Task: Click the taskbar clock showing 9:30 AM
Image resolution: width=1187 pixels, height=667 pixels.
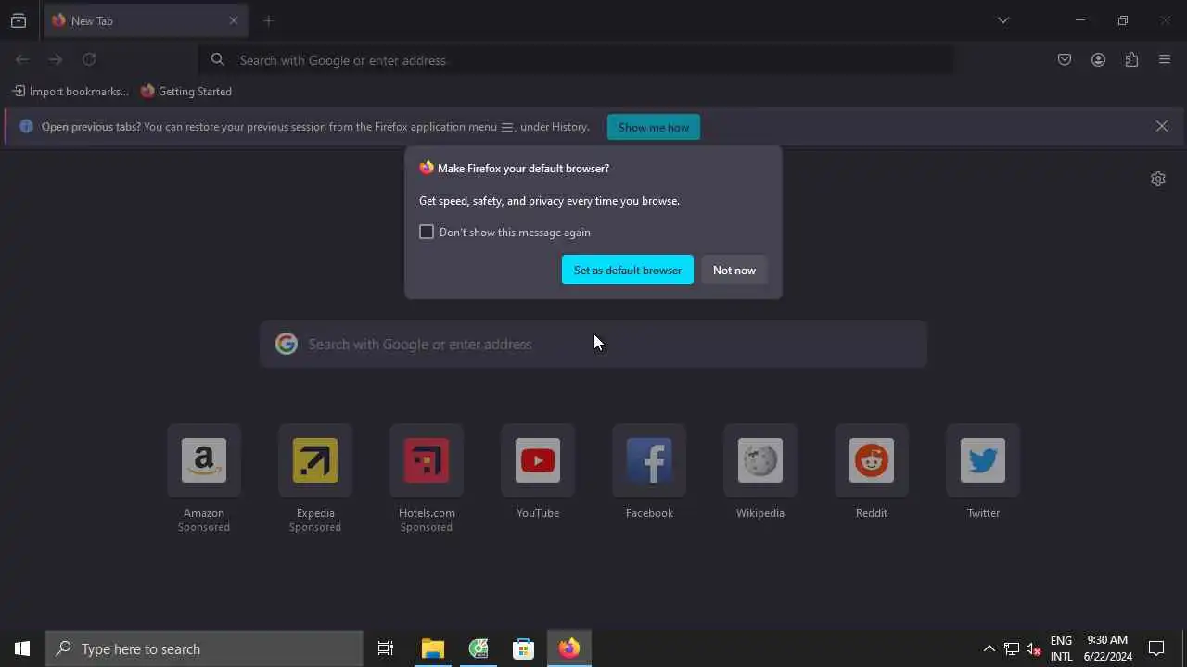Action: click(x=1108, y=648)
